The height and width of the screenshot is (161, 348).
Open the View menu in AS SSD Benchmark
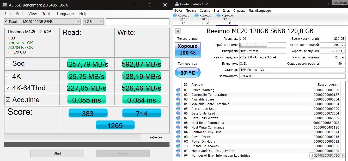pos(33,14)
